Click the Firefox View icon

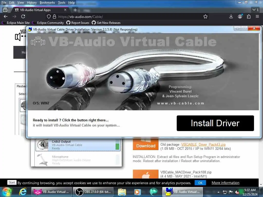5,10
